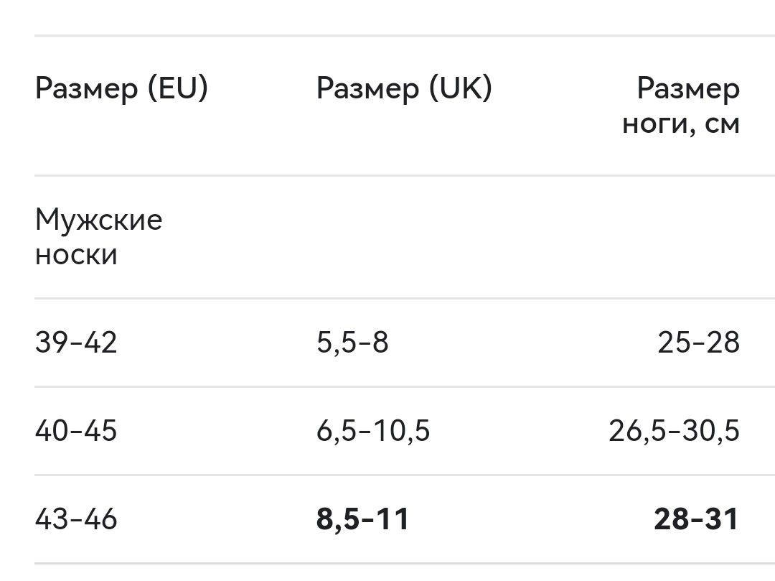Select EU size 43-46 cell
Screen dimensions: 775x581
tap(76, 519)
